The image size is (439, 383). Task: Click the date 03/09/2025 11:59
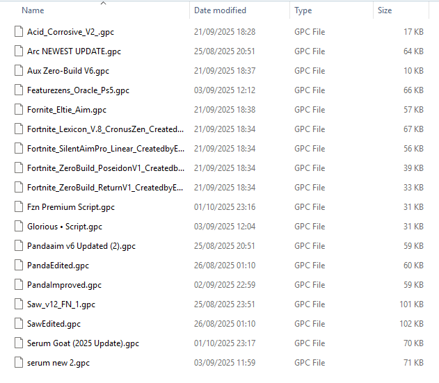225,362
